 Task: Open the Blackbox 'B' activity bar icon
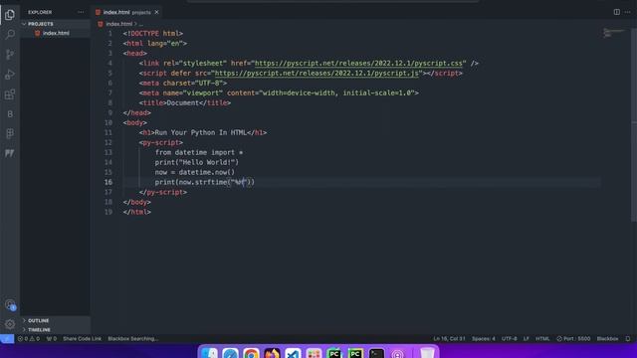pos(10,114)
